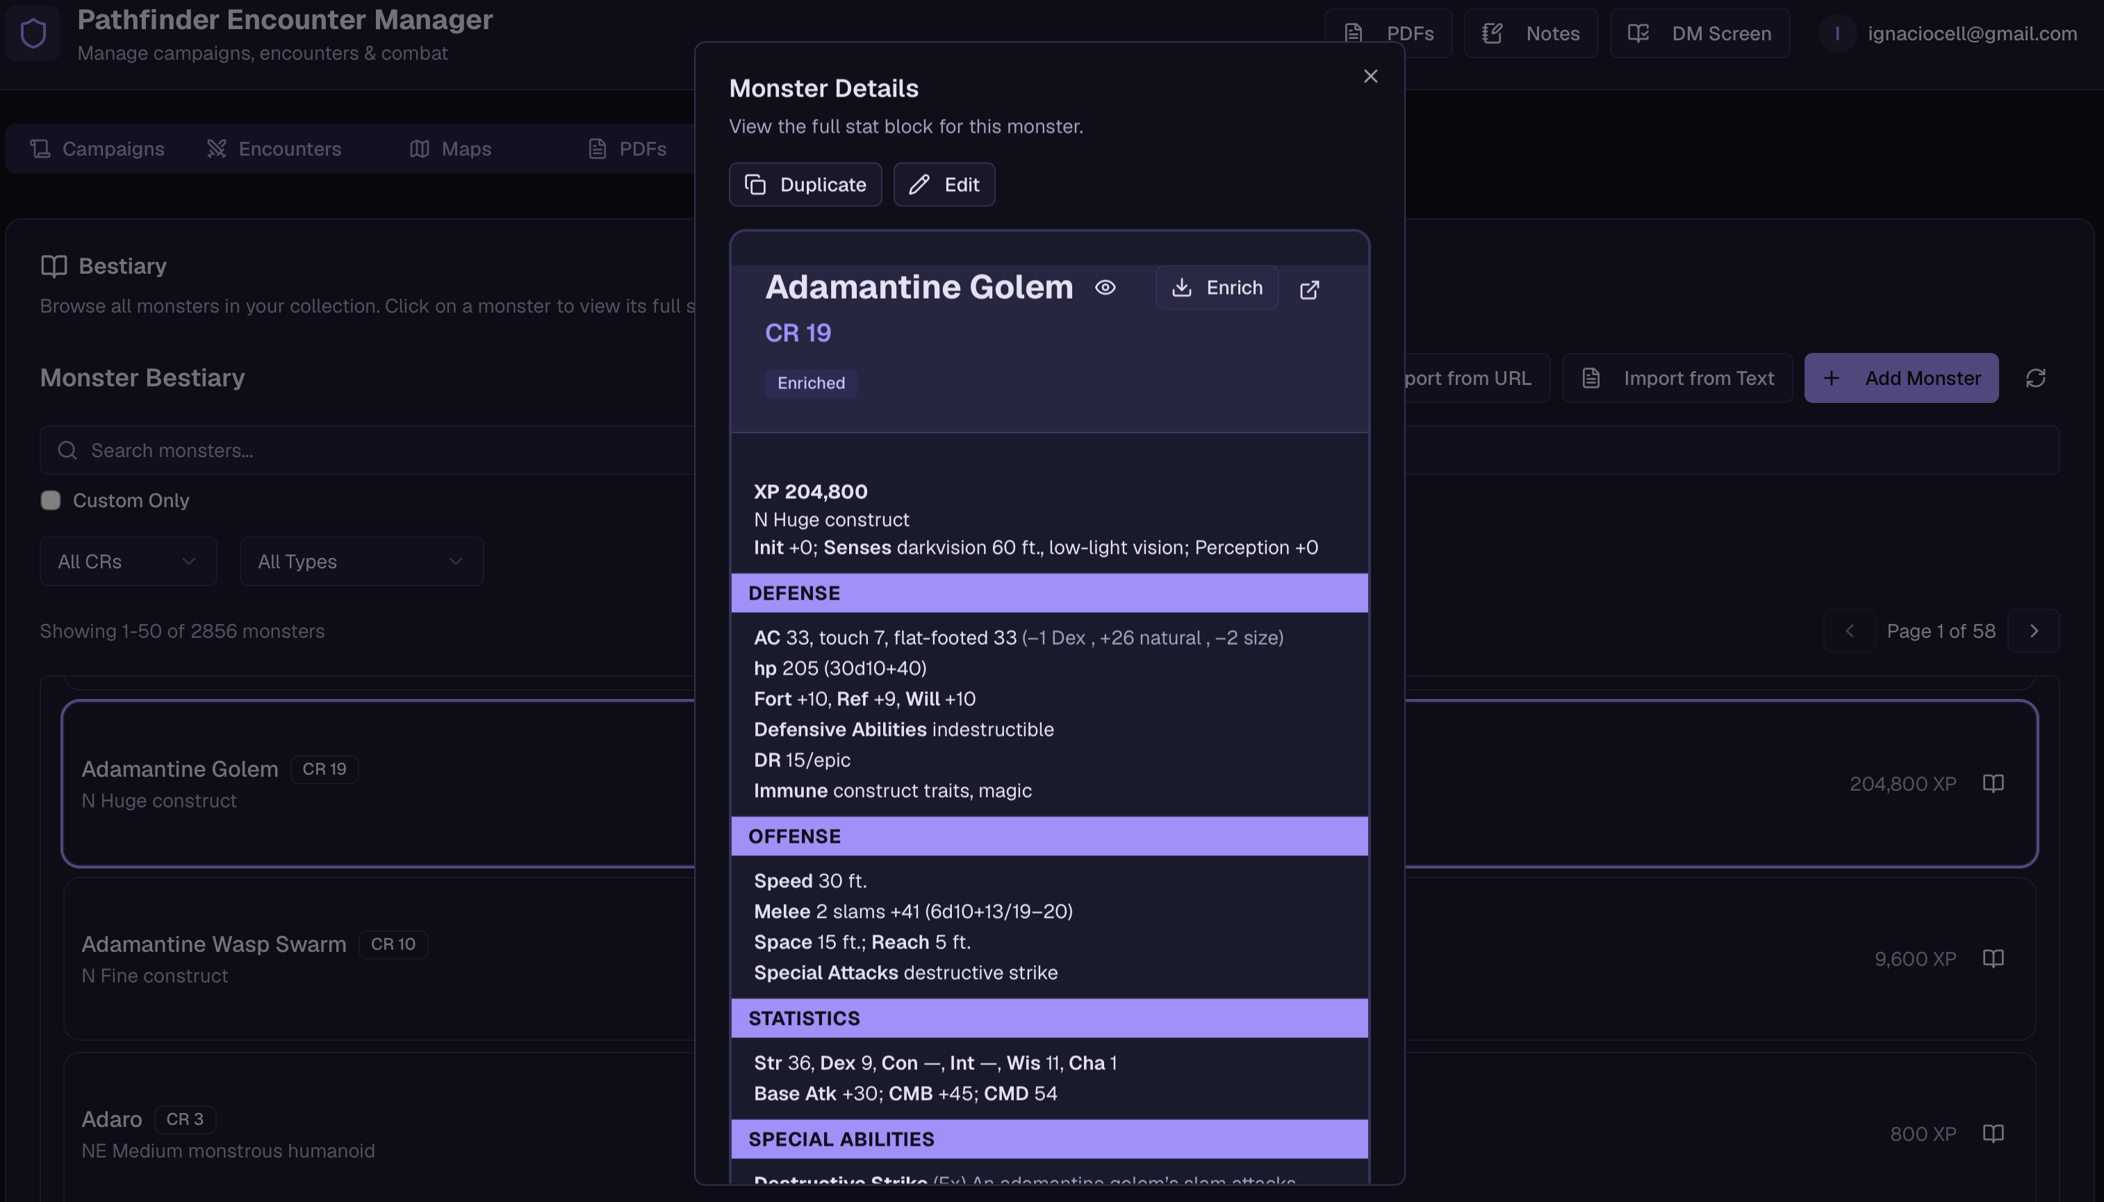Screen dimensions: 2104x1202
Task: Click the OFFENSE section header
Action: [x=1050, y=837]
